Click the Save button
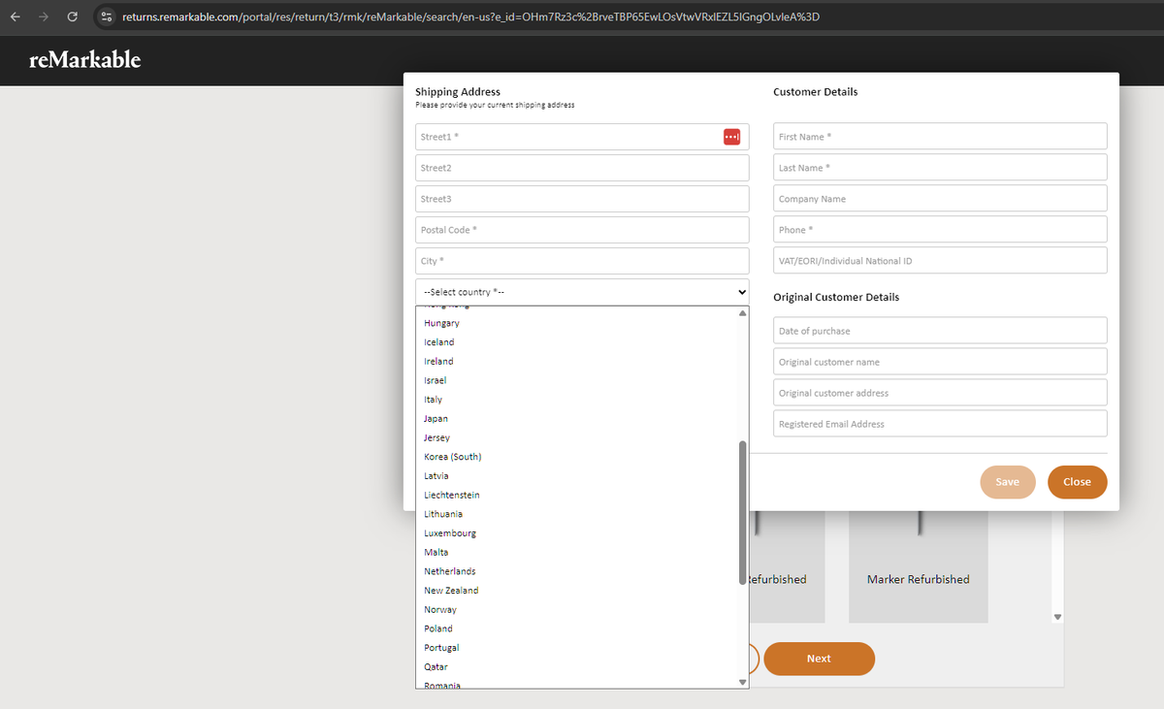This screenshot has width=1164, height=709. [1008, 482]
